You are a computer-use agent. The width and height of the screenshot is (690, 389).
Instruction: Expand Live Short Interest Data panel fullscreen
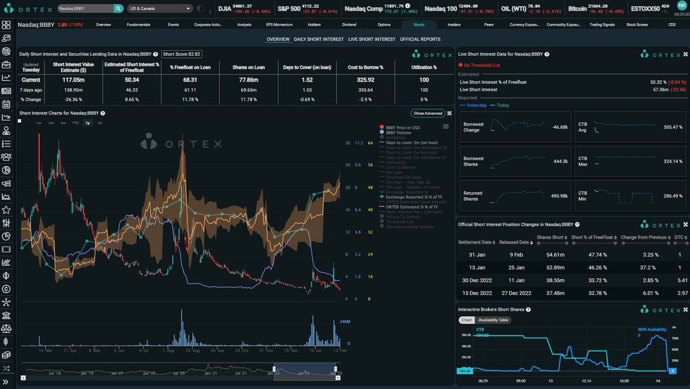[684, 54]
